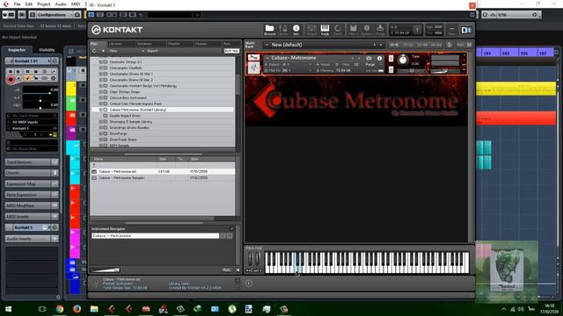Viewport: 563px width, 316px height.
Task: Open the Configurations dropdown in Cubase
Action: [55, 15]
